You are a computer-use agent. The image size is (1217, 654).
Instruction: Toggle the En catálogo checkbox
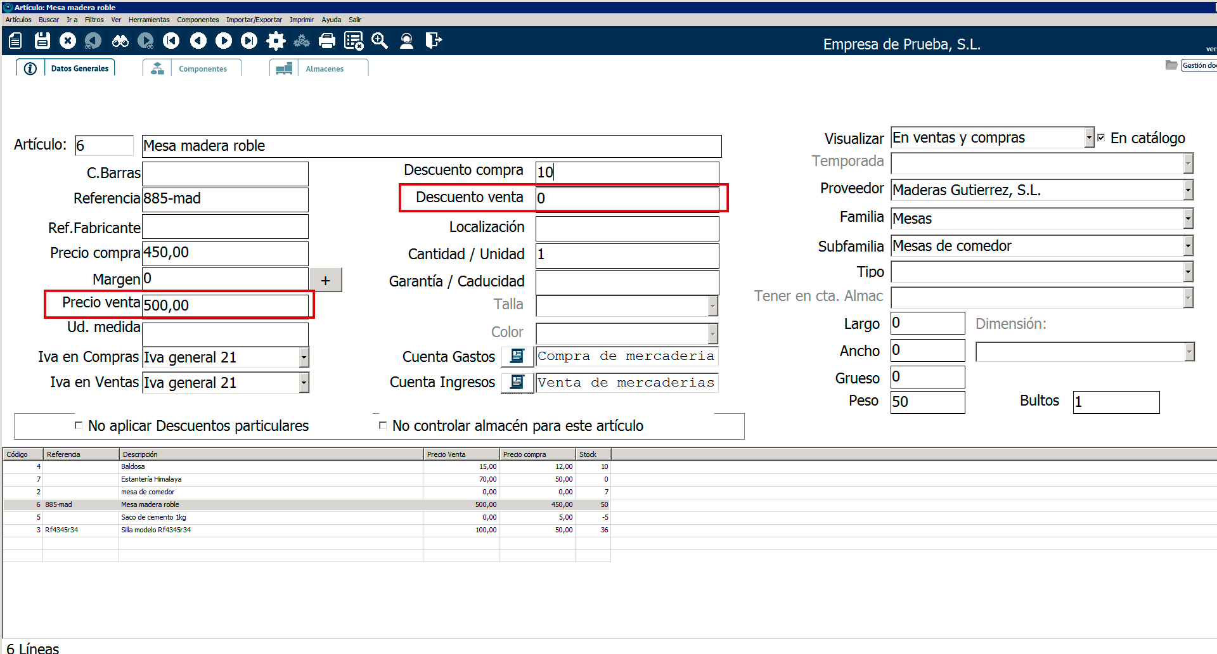coord(1101,138)
